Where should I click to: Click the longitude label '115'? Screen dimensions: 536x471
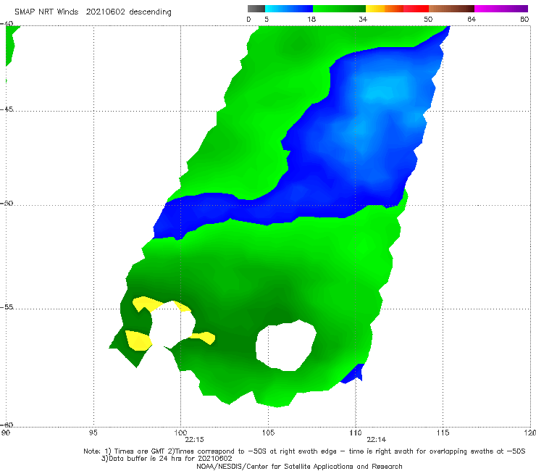(x=443, y=433)
